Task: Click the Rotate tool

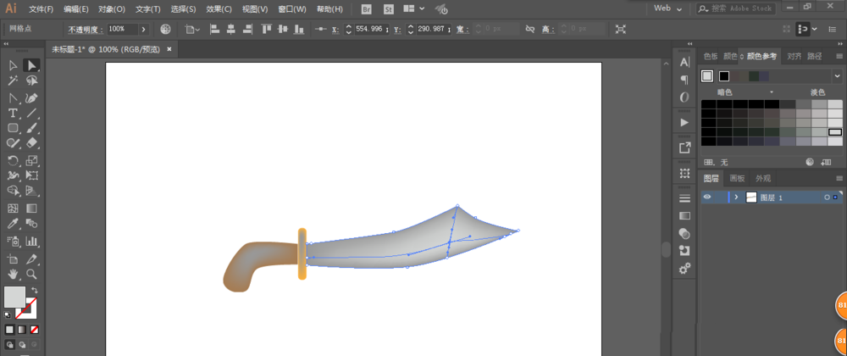Action: click(13, 160)
